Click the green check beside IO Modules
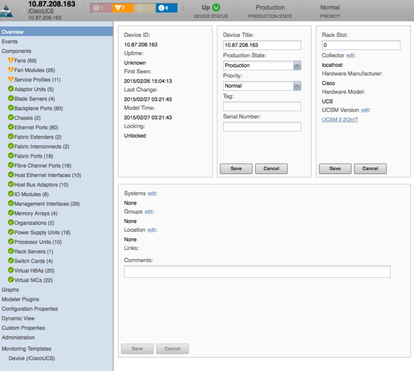This screenshot has height=371, width=414. [x=11, y=194]
